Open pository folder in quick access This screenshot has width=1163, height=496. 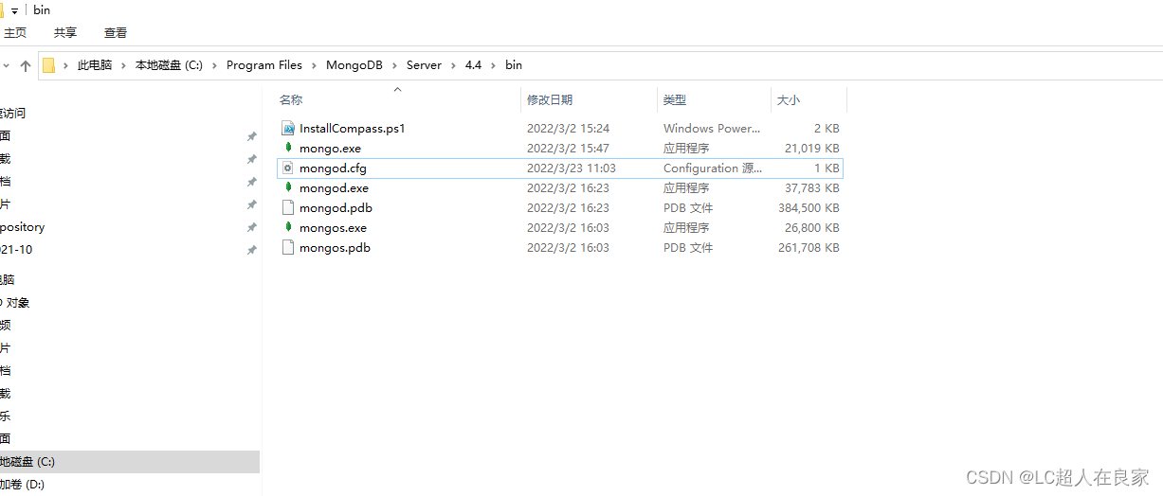23,227
